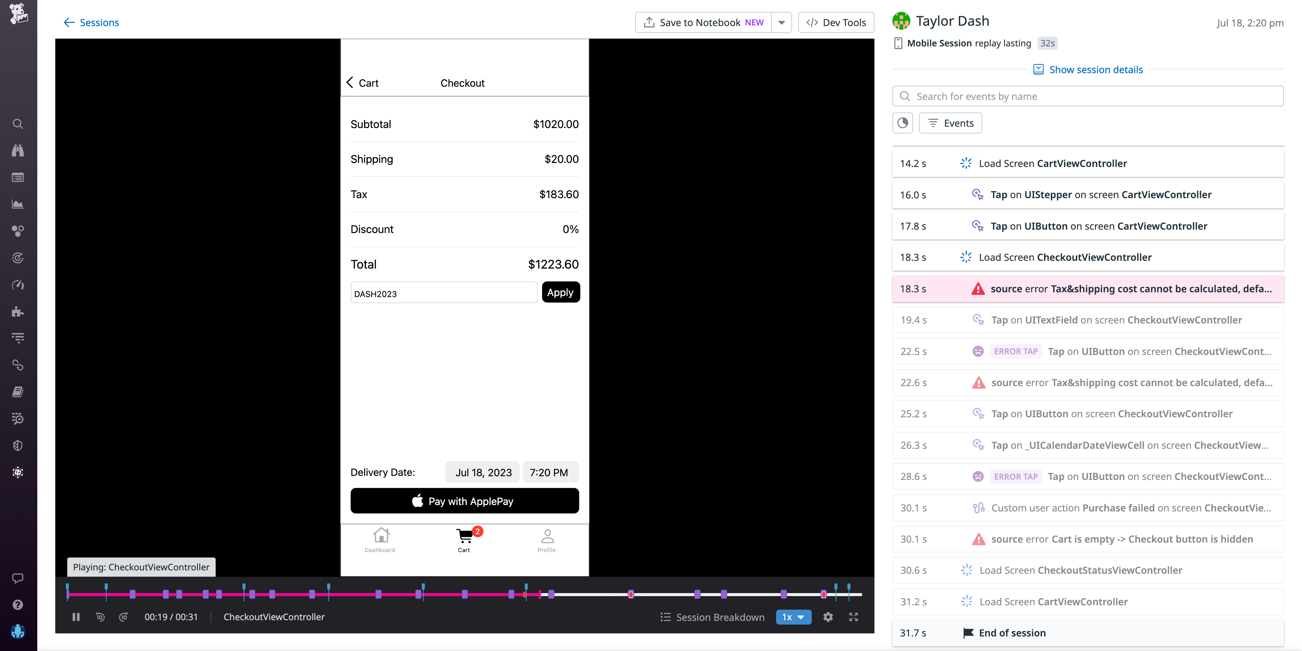
Task: Seek by clicking on the replay timeline bar
Action: (x=455, y=594)
